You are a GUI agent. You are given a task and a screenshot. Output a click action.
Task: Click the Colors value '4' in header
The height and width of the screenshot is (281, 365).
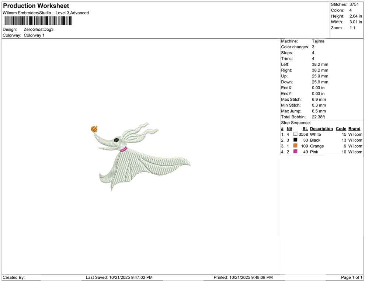(x=351, y=10)
